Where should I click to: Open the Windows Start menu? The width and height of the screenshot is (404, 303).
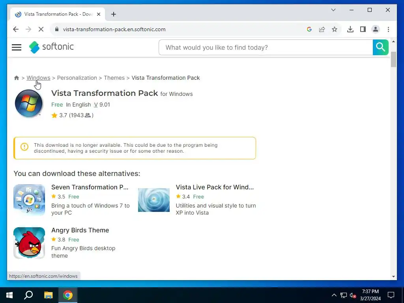point(9,295)
